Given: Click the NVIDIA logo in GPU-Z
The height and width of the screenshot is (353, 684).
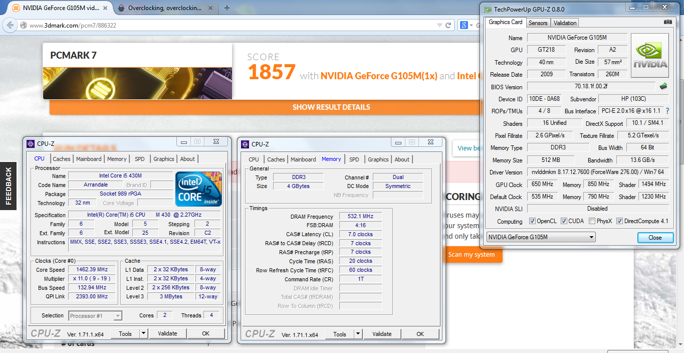Looking at the screenshot, I should click(650, 56).
